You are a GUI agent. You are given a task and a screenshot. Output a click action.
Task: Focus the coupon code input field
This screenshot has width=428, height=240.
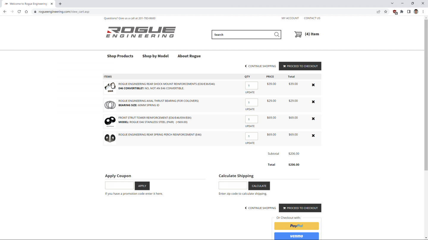[119, 185]
